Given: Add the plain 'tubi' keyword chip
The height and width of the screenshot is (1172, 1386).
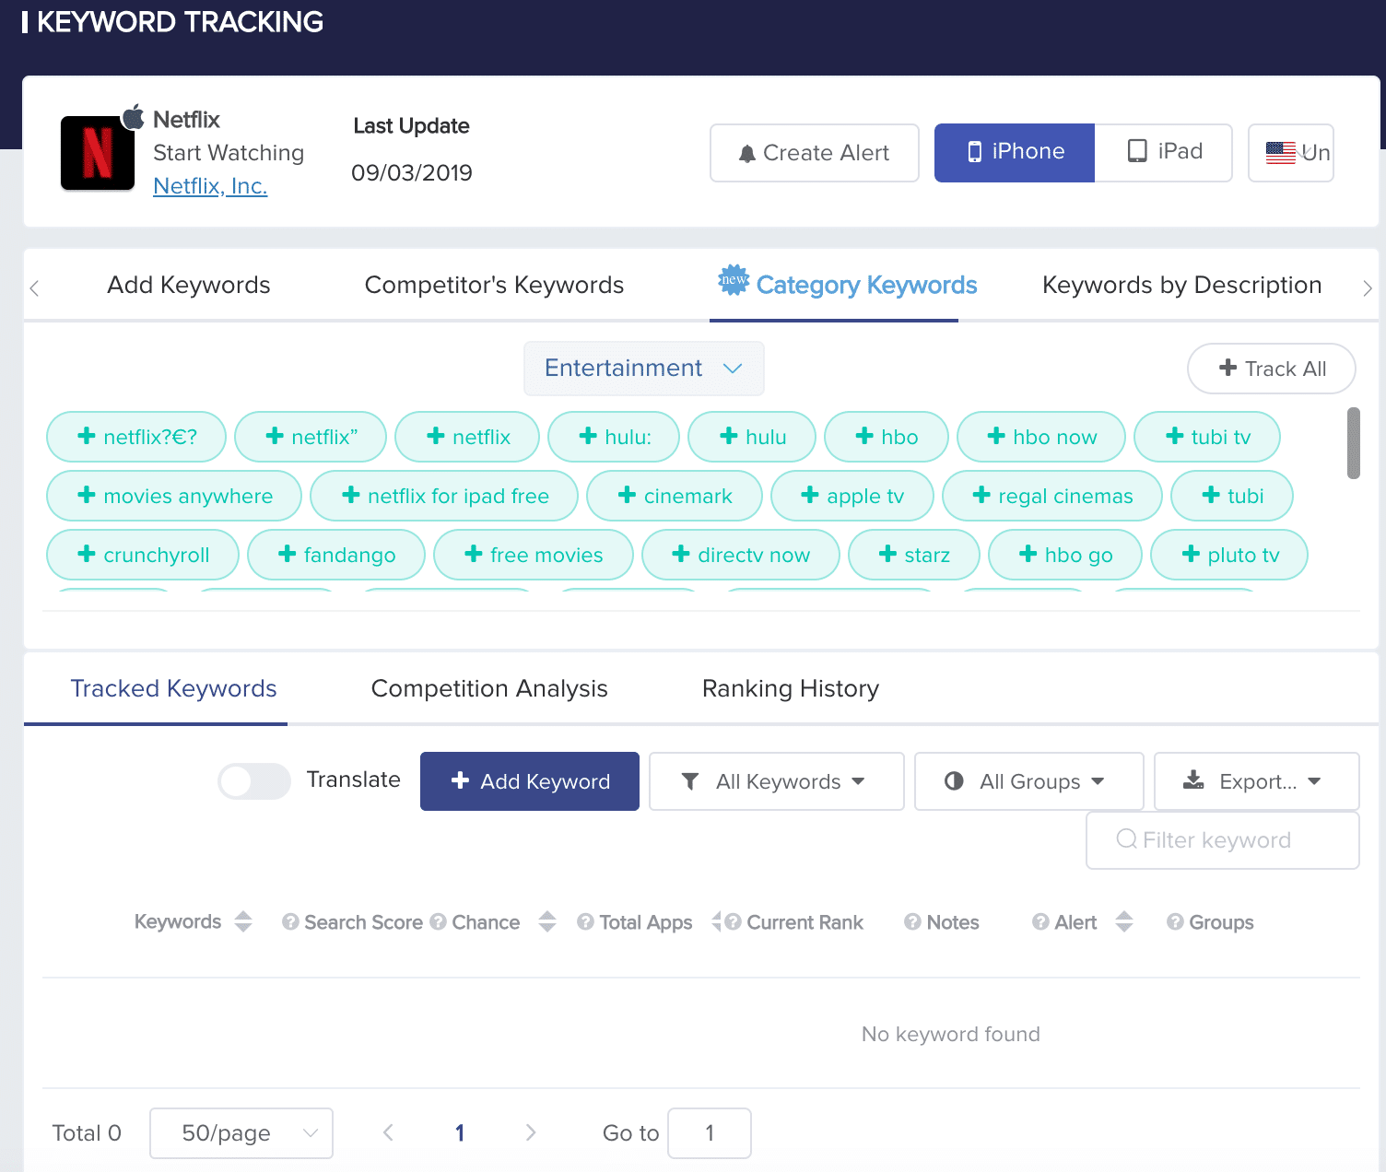Looking at the screenshot, I should click(x=1232, y=496).
